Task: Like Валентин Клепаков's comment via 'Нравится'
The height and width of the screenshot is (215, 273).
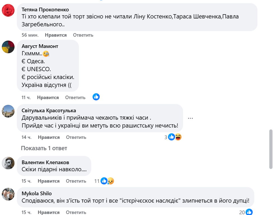Action: (49, 181)
